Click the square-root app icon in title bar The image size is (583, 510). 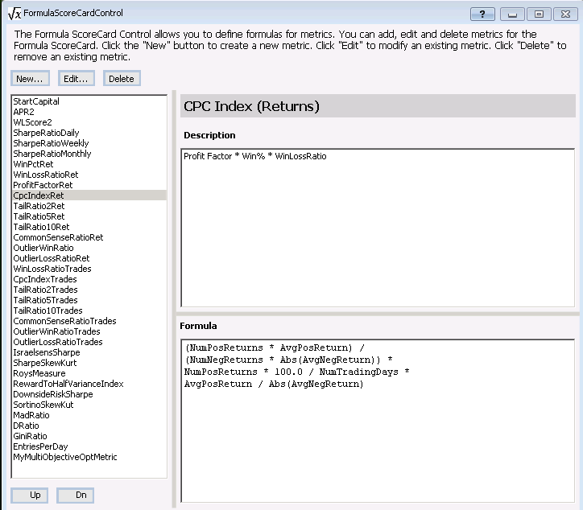click(14, 14)
